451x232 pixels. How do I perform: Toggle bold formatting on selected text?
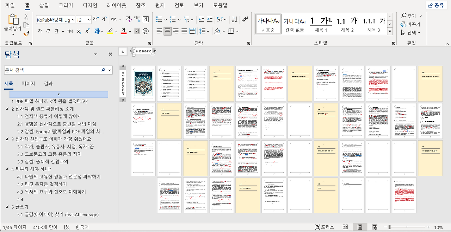(40, 31)
